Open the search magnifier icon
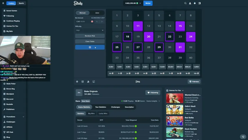 [185, 3]
